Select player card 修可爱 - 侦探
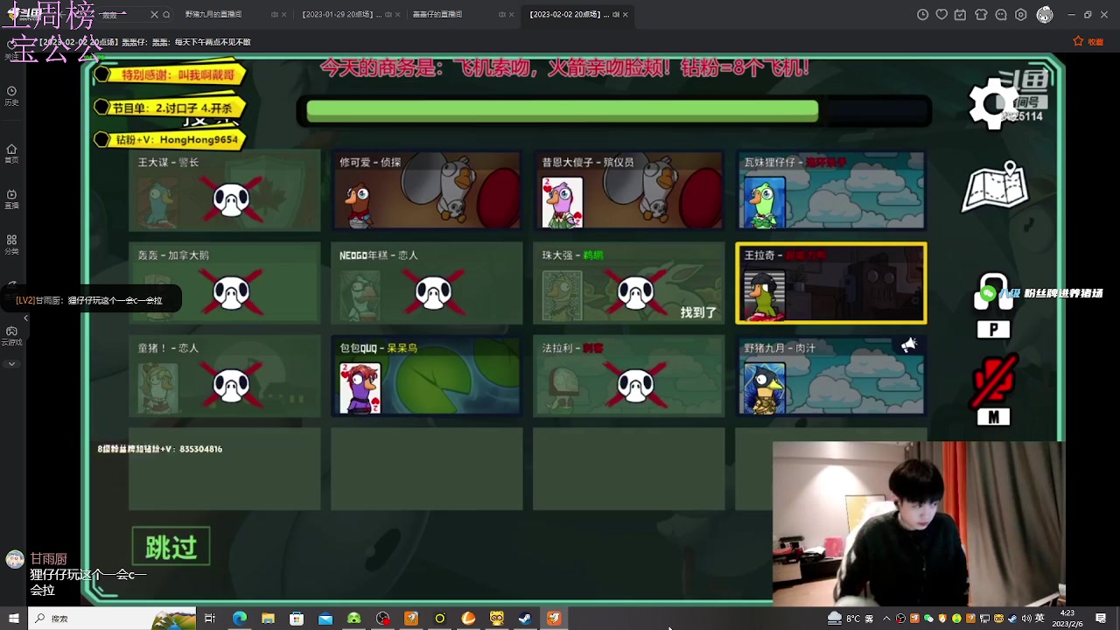 click(x=426, y=191)
